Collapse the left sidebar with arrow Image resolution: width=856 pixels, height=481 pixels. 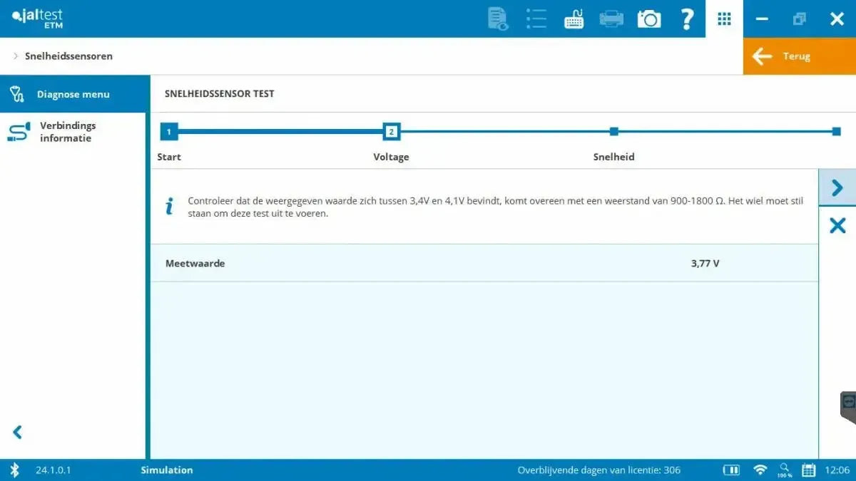(16, 432)
